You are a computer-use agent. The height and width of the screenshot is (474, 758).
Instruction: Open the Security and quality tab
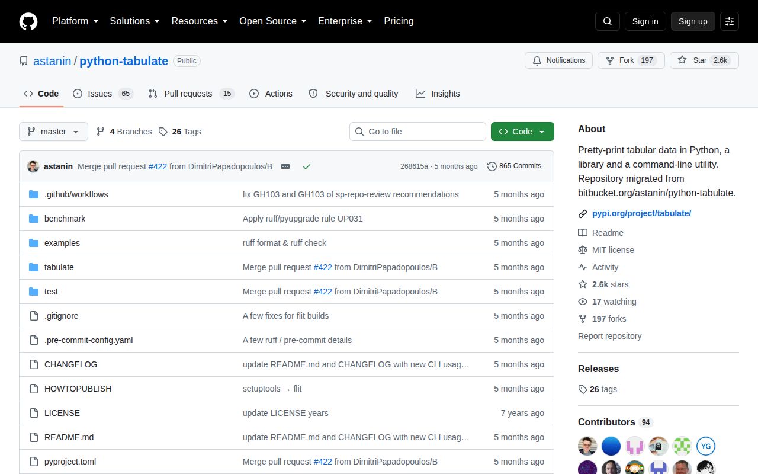coord(354,94)
